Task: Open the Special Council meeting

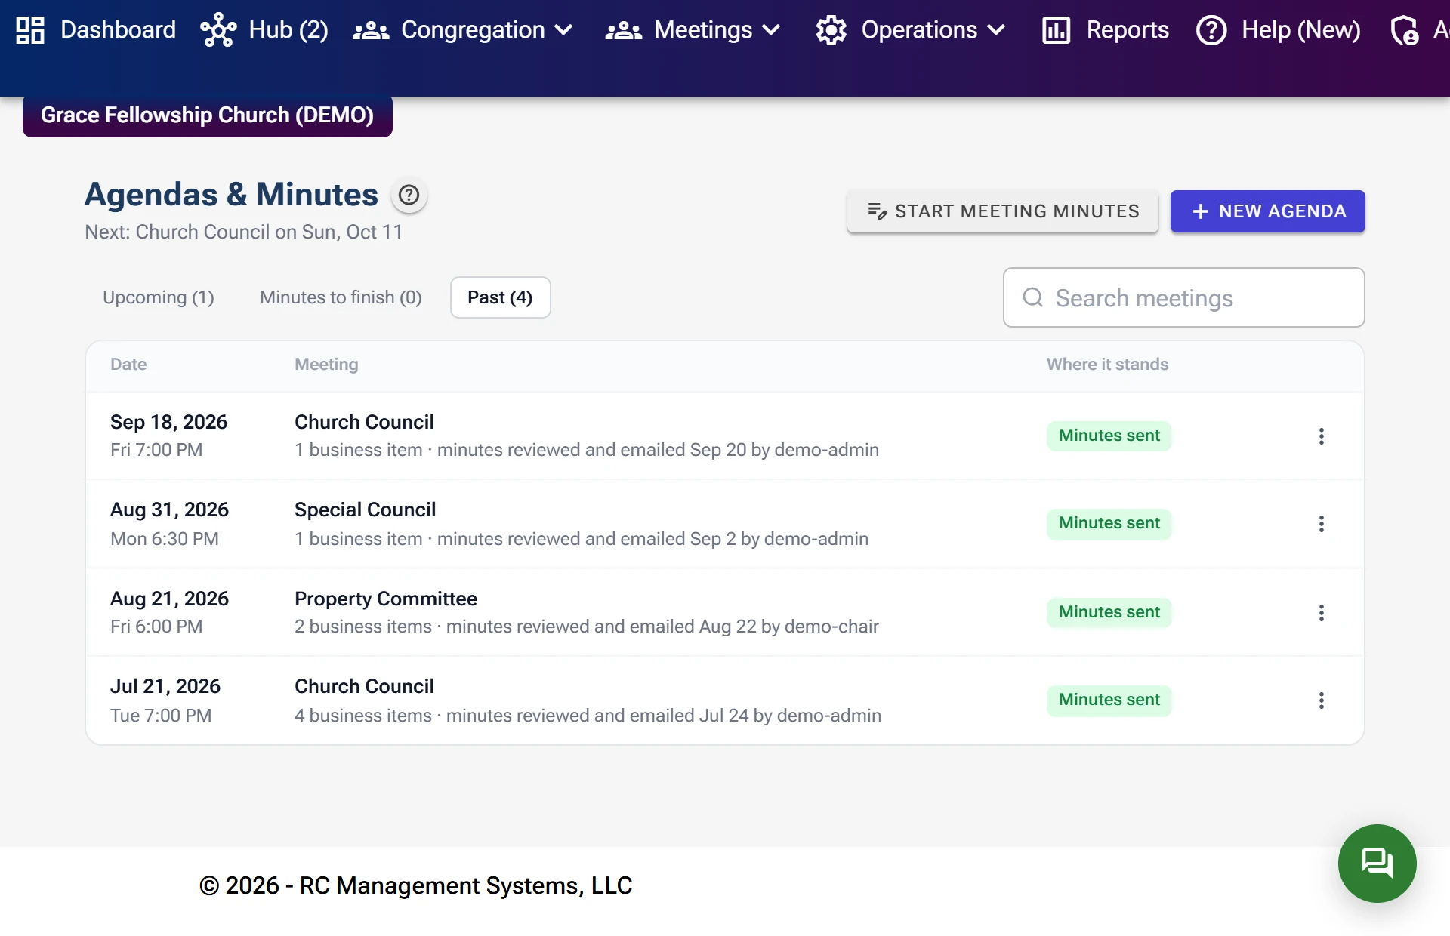Action: (x=365, y=510)
